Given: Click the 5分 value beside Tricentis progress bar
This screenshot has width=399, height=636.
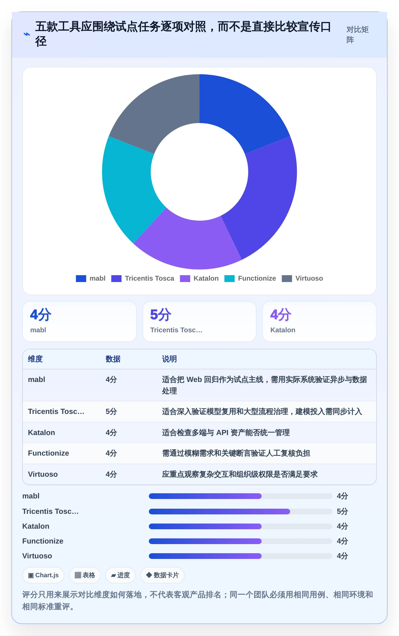Looking at the screenshot, I should [x=342, y=511].
